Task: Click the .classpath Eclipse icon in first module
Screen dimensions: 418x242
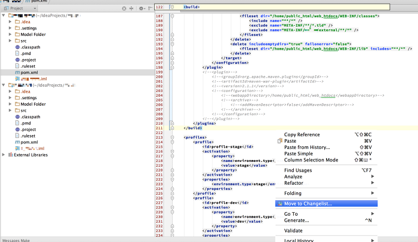Action: 17,47
